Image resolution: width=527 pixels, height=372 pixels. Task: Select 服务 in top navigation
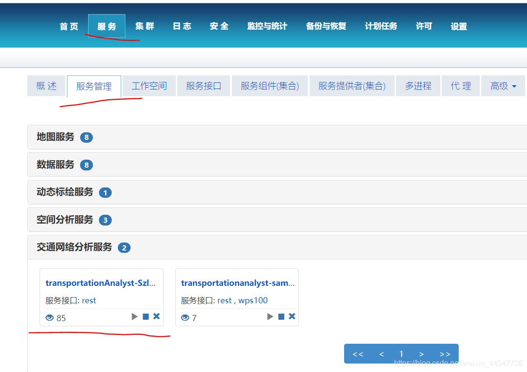point(107,26)
